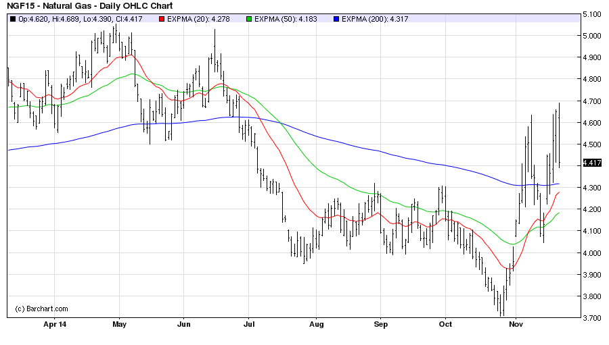
Task: Click the red EXPMA (20) legend swatch
Action: (161, 19)
